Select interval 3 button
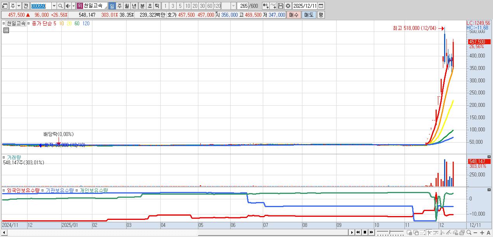This screenshot has width=493, height=237. [173, 6]
